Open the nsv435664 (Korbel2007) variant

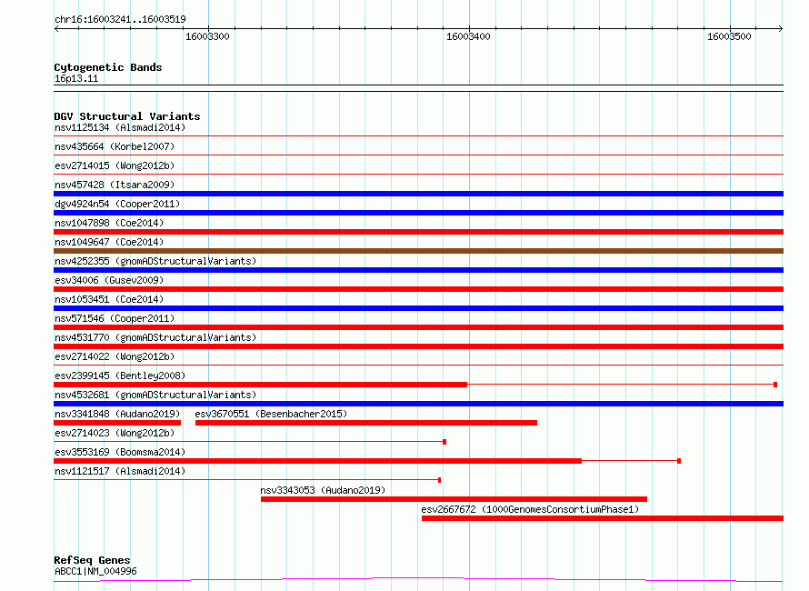(x=115, y=146)
